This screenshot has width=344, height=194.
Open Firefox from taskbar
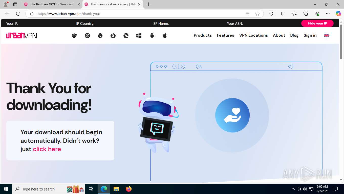pos(129,189)
